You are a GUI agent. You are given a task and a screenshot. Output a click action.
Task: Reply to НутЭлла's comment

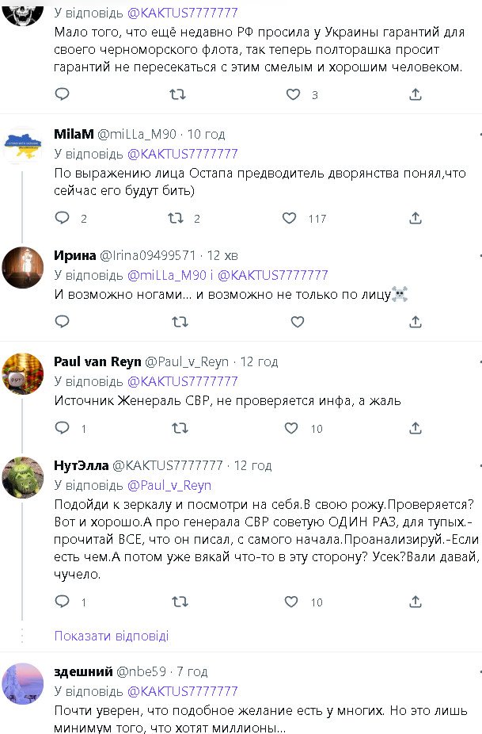pyautogui.click(x=63, y=602)
